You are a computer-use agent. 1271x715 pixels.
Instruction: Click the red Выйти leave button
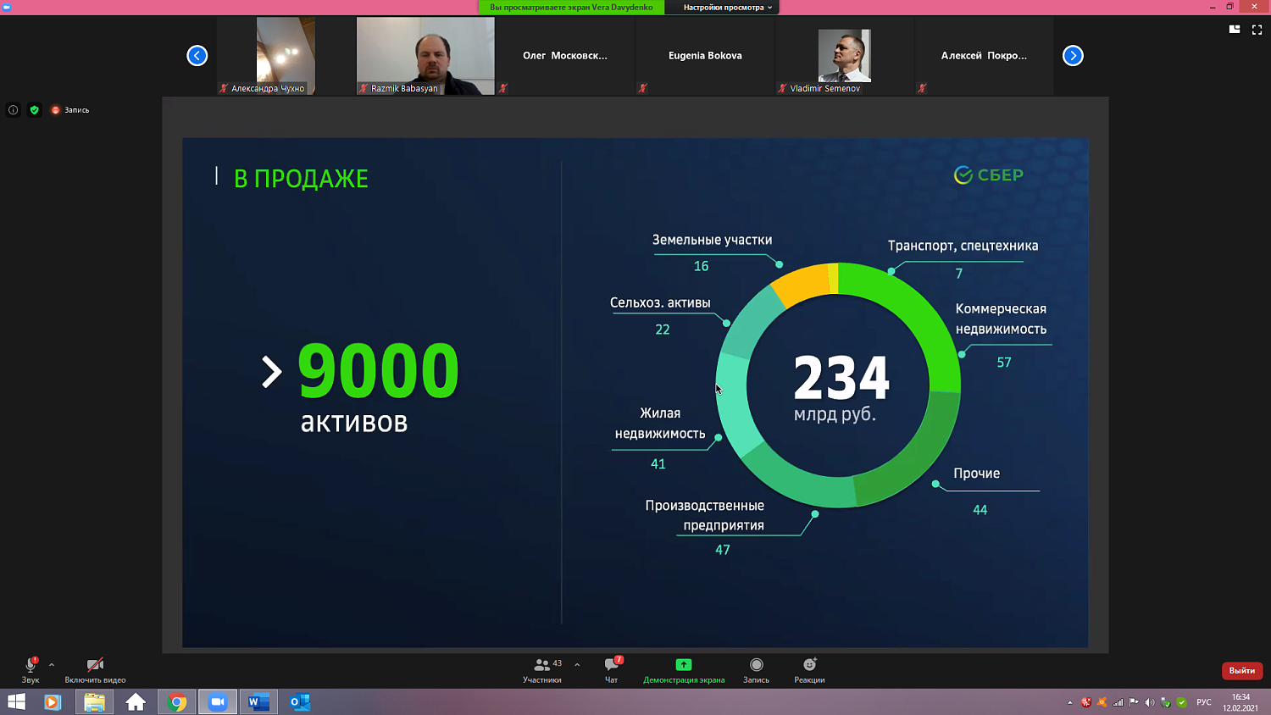pyautogui.click(x=1242, y=670)
